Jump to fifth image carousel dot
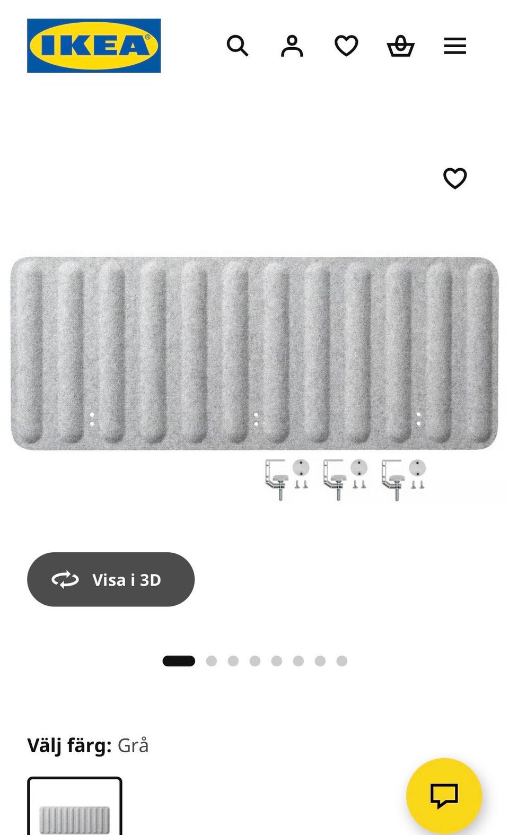509x835 pixels. point(277,661)
